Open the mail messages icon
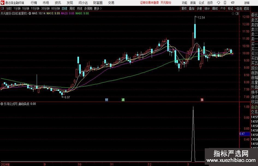 pos(233,3)
